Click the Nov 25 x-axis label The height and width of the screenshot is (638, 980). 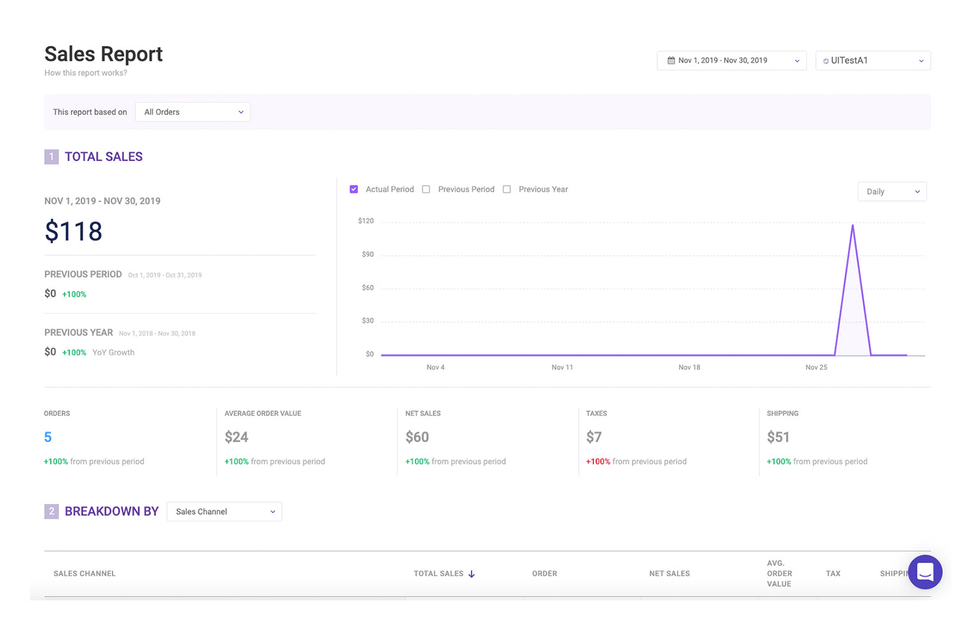816,367
